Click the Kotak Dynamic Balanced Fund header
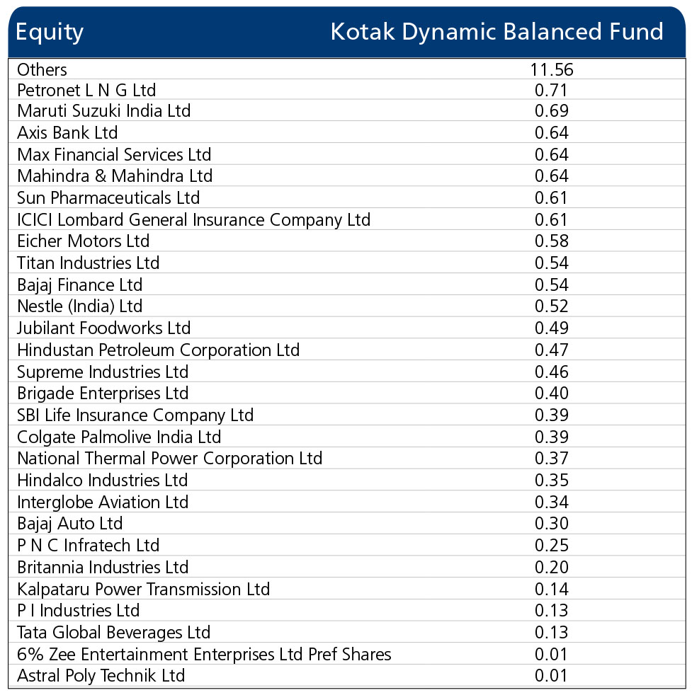The width and height of the screenshot is (692, 695). 497,32
